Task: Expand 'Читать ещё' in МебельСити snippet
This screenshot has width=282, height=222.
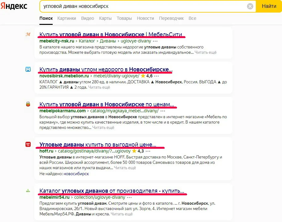Action: (x=206, y=53)
